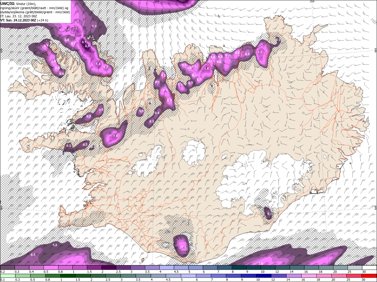Click the valid time "VT: Sun. 24.12.2023 00Z (+24 h)"
Image resolution: width=377 pixels, height=282 pixels.
tap(24, 20)
